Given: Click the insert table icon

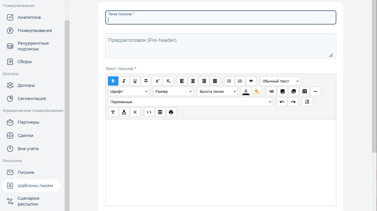Looking at the screenshot, I should 304,91.
